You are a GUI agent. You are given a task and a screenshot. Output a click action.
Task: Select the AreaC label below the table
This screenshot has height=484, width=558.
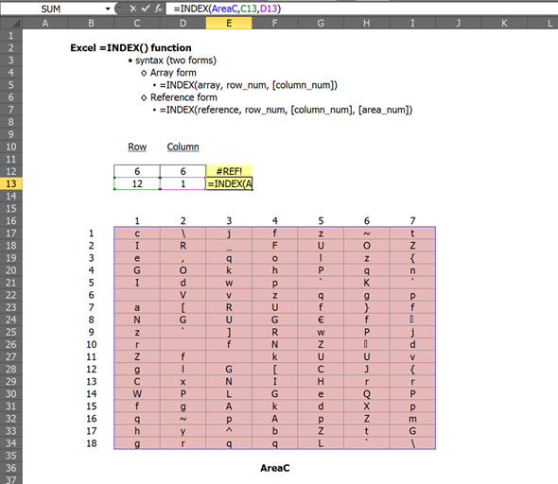coord(274,468)
